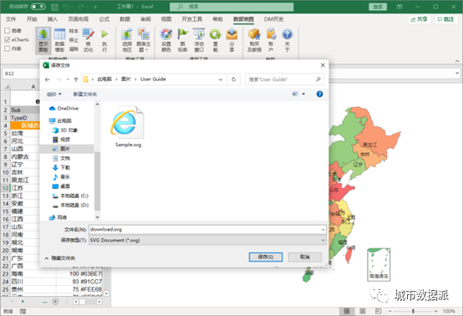Click the 取消 cancel button
This screenshot has height=316, width=463.
tap(305, 257)
